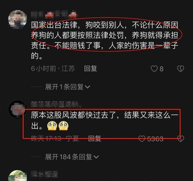This screenshot has width=193, height=181.
Task: Open the third commenter's username at bottom
Action: coord(44,174)
